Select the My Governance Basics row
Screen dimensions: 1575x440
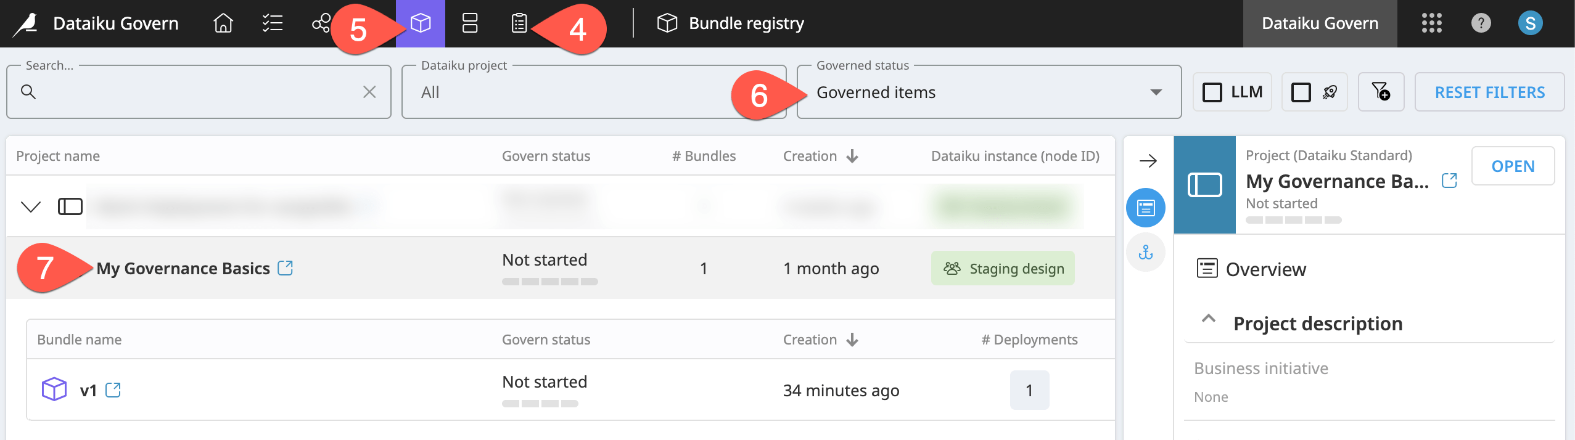pos(561,268)
